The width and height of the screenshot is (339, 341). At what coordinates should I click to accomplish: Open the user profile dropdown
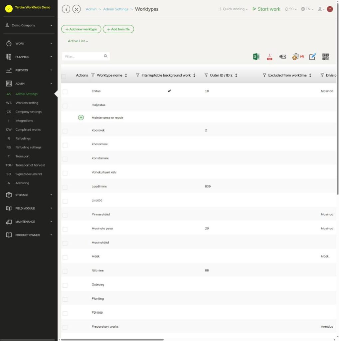click(321, 9)
